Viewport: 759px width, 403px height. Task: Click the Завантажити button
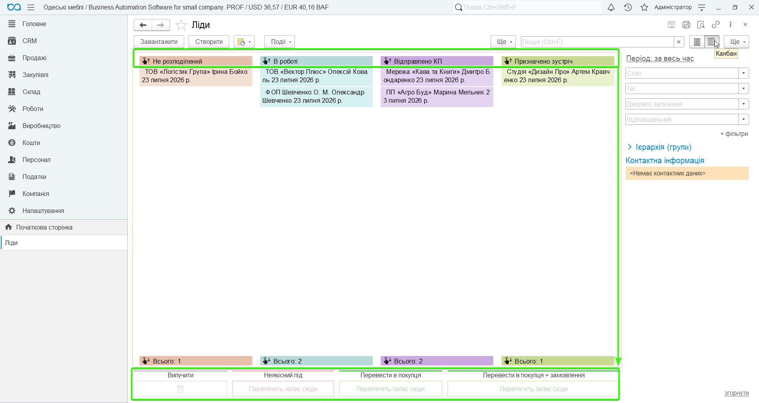pyautogui.click(x=159, y=41)
